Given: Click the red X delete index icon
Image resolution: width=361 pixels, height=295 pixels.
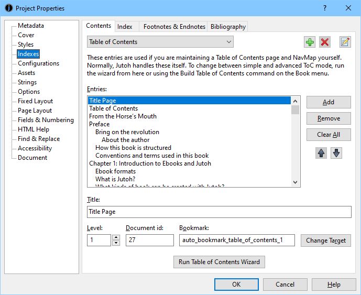Looking at the screenshot, I should (x=325, y=42).
